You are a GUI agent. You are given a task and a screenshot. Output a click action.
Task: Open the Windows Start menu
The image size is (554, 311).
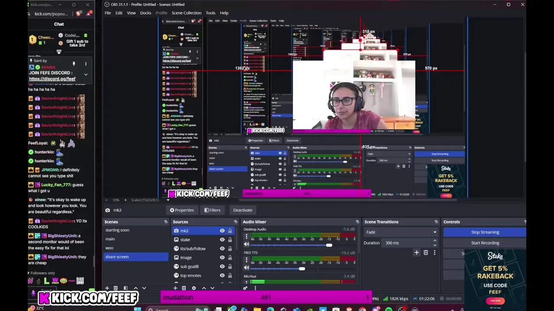tap(137, 309)
